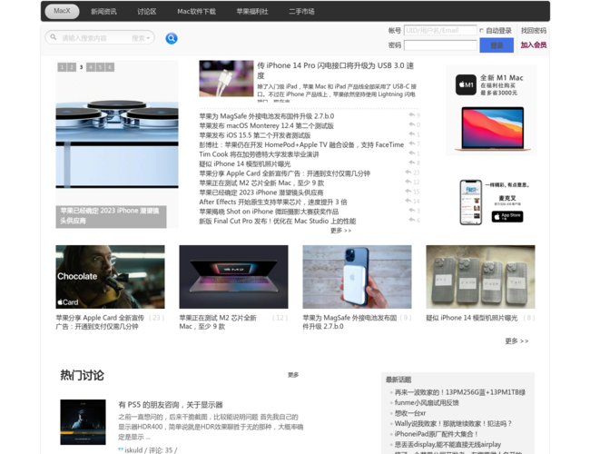
Task: Open the iPhone camera carousel image
Action: [117, 143]
